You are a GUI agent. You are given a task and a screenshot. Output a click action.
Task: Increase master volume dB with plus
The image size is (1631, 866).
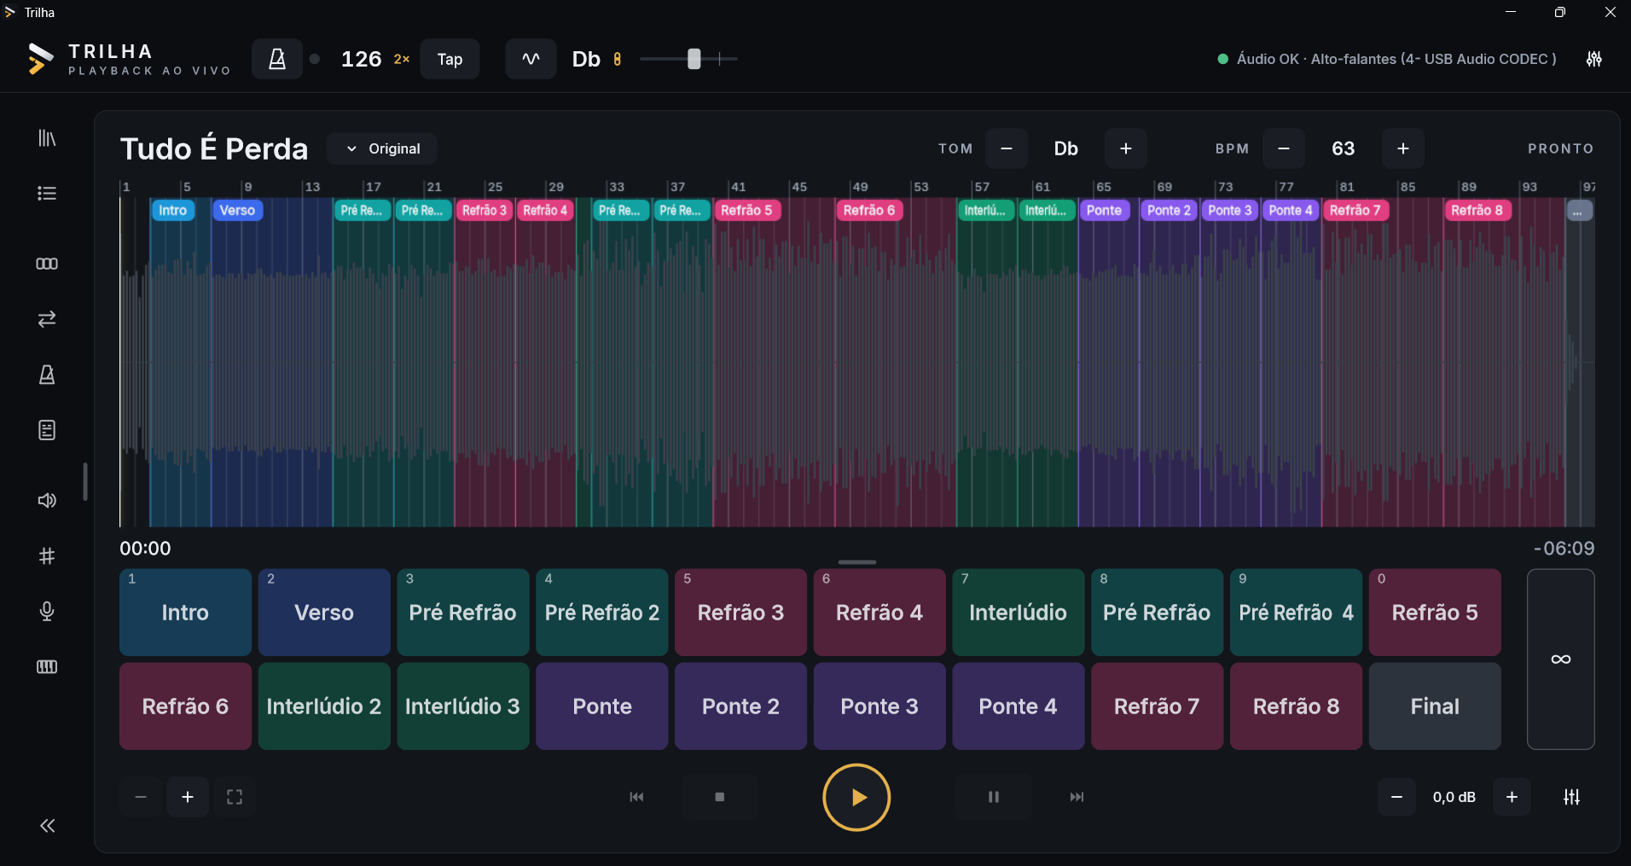[x=1512, y=797]
